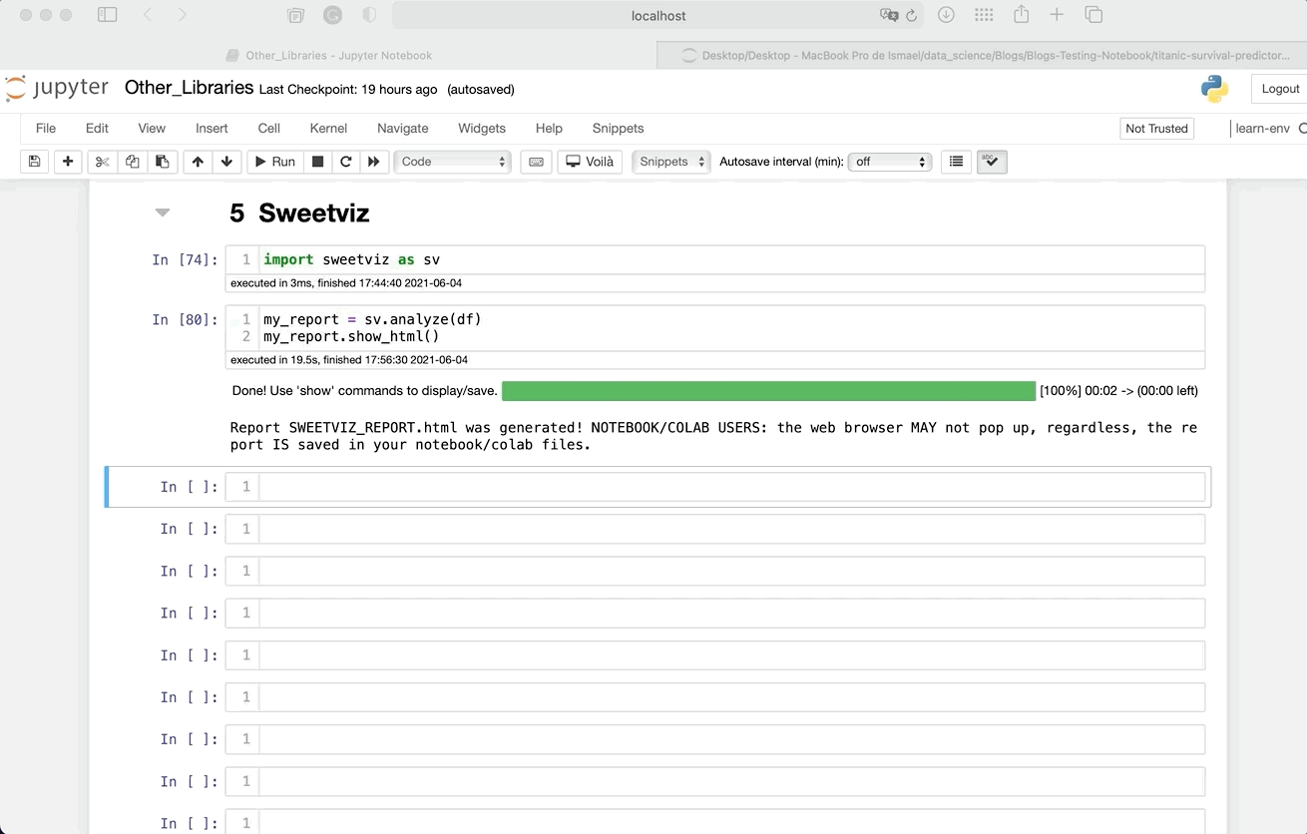Open the Autosave interval dropdown
The image size is (1307, 834).
(x=889, y=162)
